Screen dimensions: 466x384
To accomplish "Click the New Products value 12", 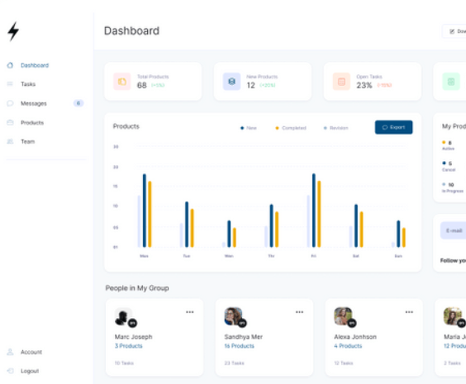I will 251,85.
